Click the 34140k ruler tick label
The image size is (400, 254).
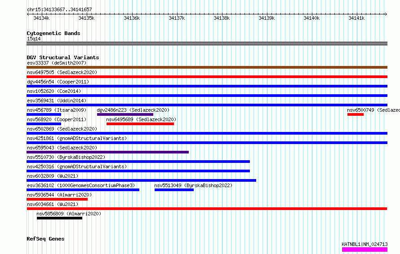(311, 18)
